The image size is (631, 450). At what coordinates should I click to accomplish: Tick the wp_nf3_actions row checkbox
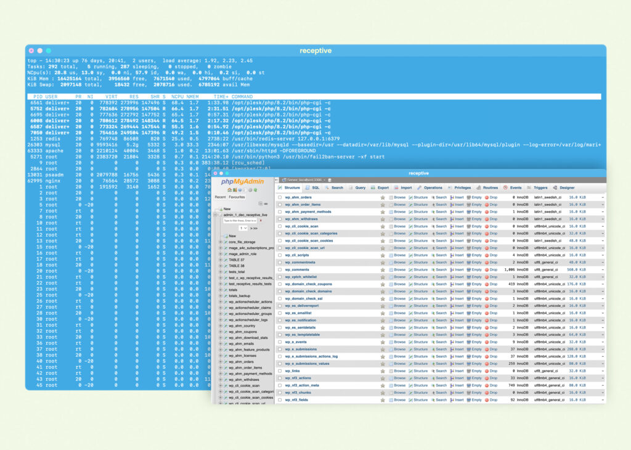[280, 378]
